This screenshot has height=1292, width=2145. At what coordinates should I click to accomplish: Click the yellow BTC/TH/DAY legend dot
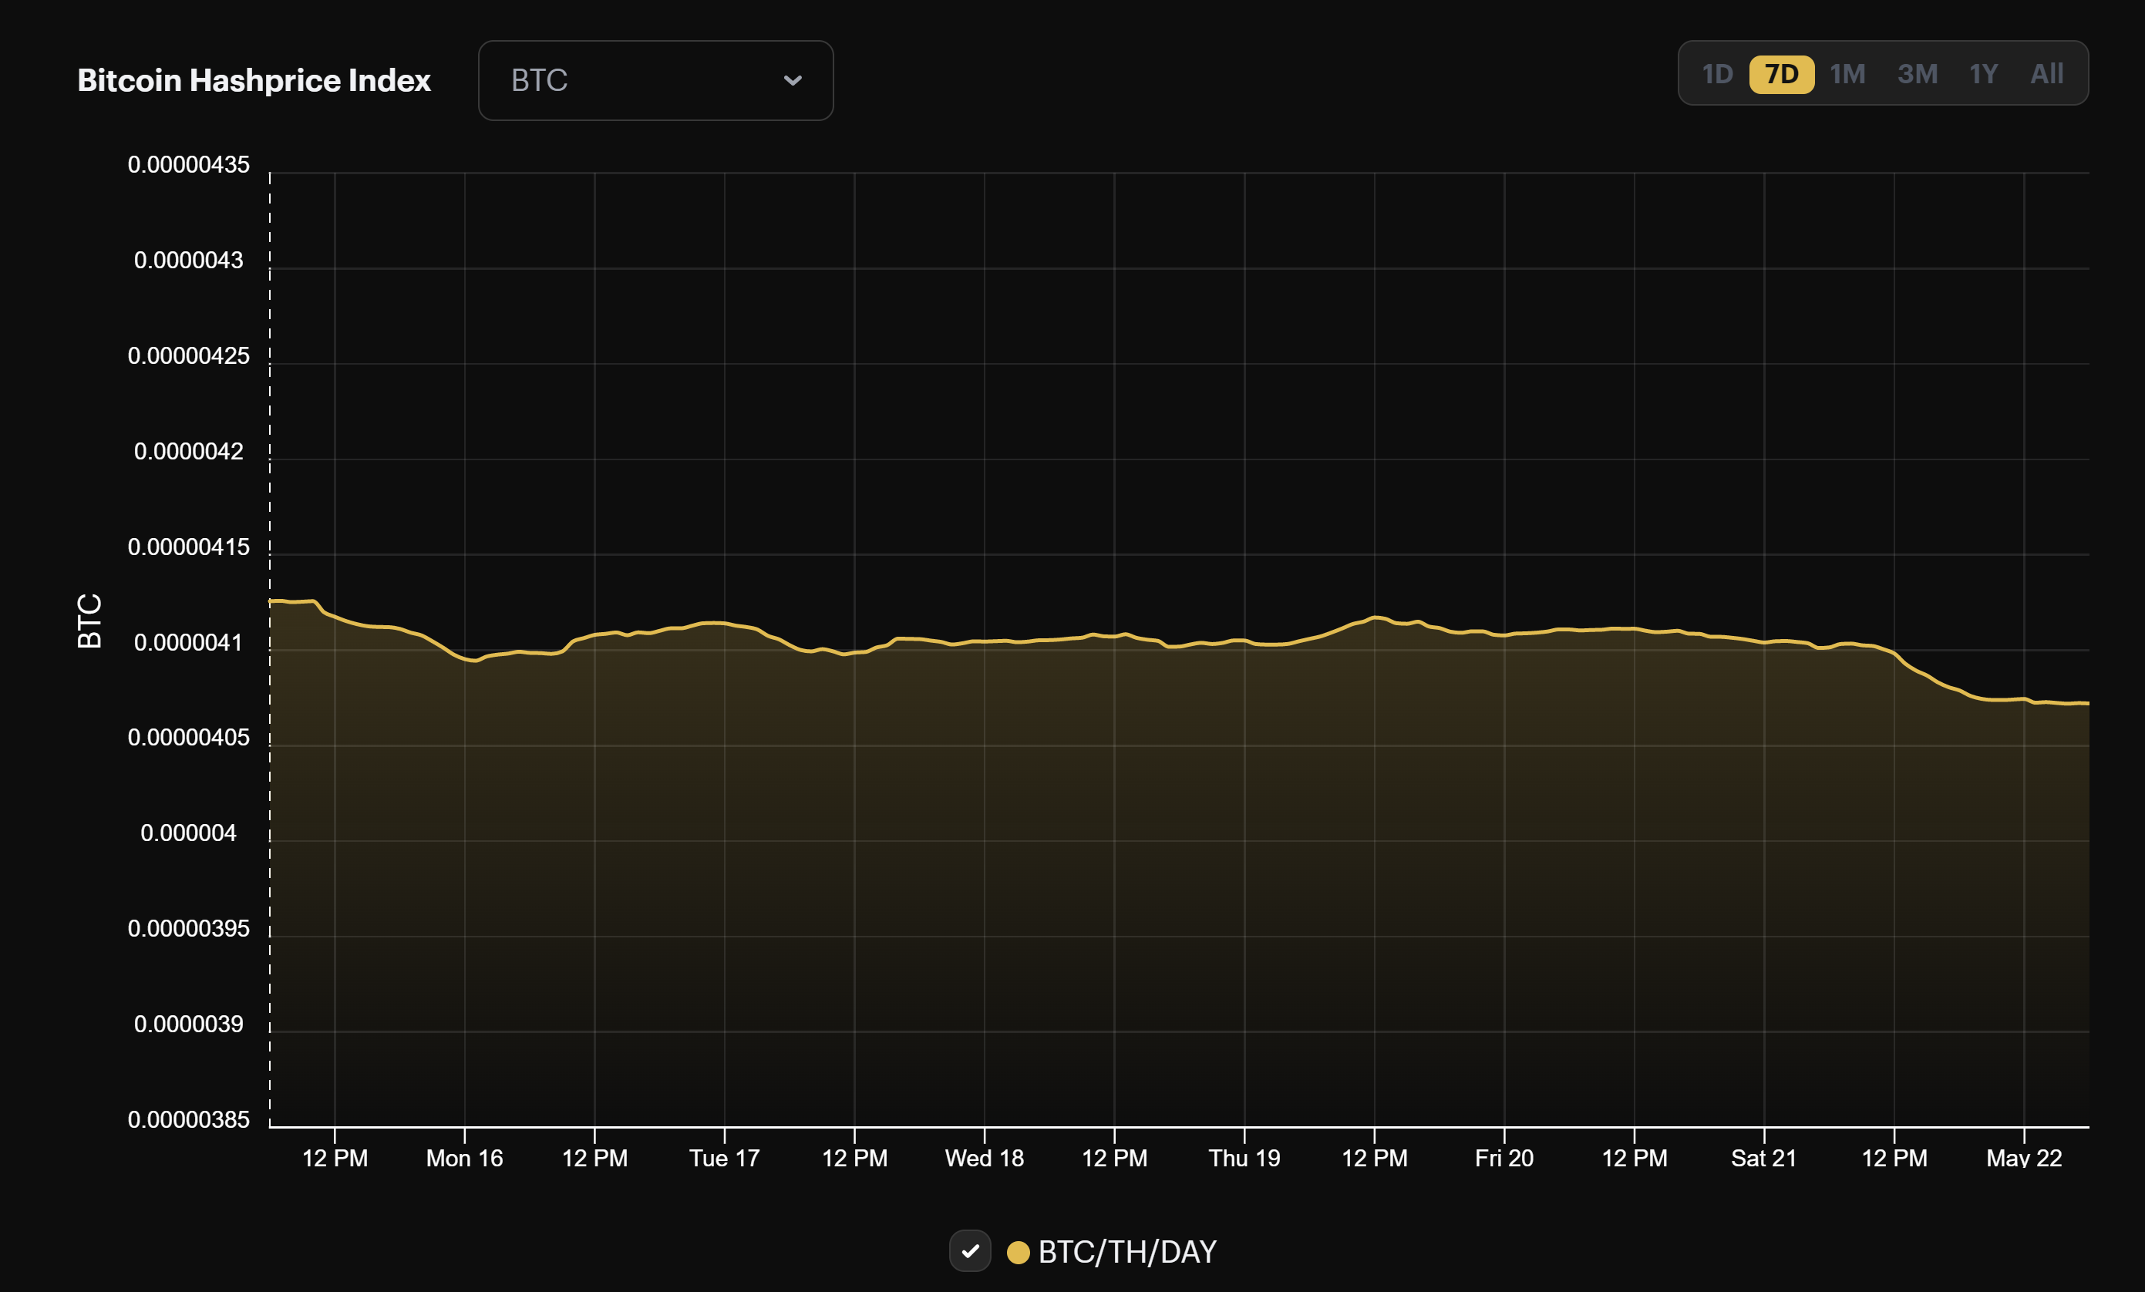click(x=1018, y=1252)
